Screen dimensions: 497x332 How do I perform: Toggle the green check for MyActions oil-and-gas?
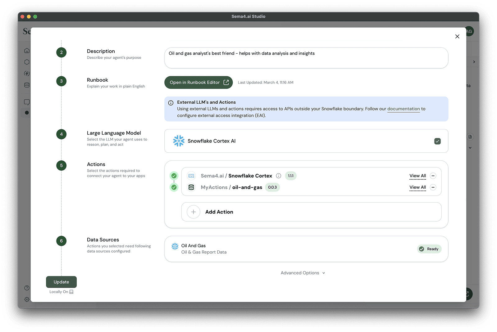(x=174, y=187)
